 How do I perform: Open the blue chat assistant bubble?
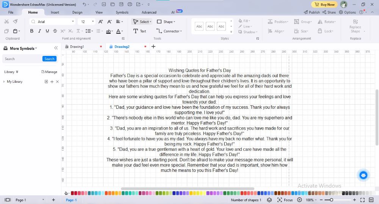pos(363,175)
